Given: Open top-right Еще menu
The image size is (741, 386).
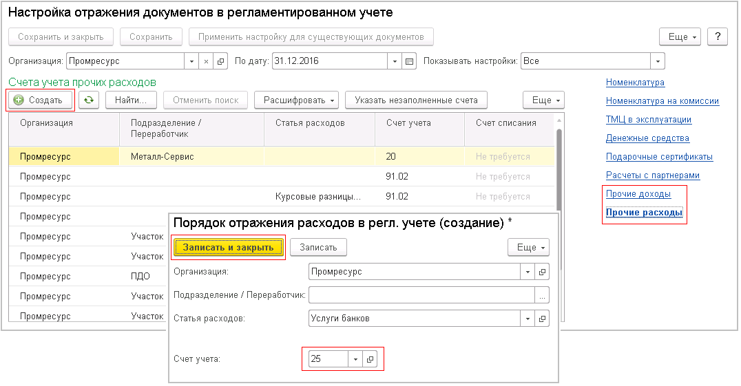Looking at the screenshot, I should click(x=680, y=36).
